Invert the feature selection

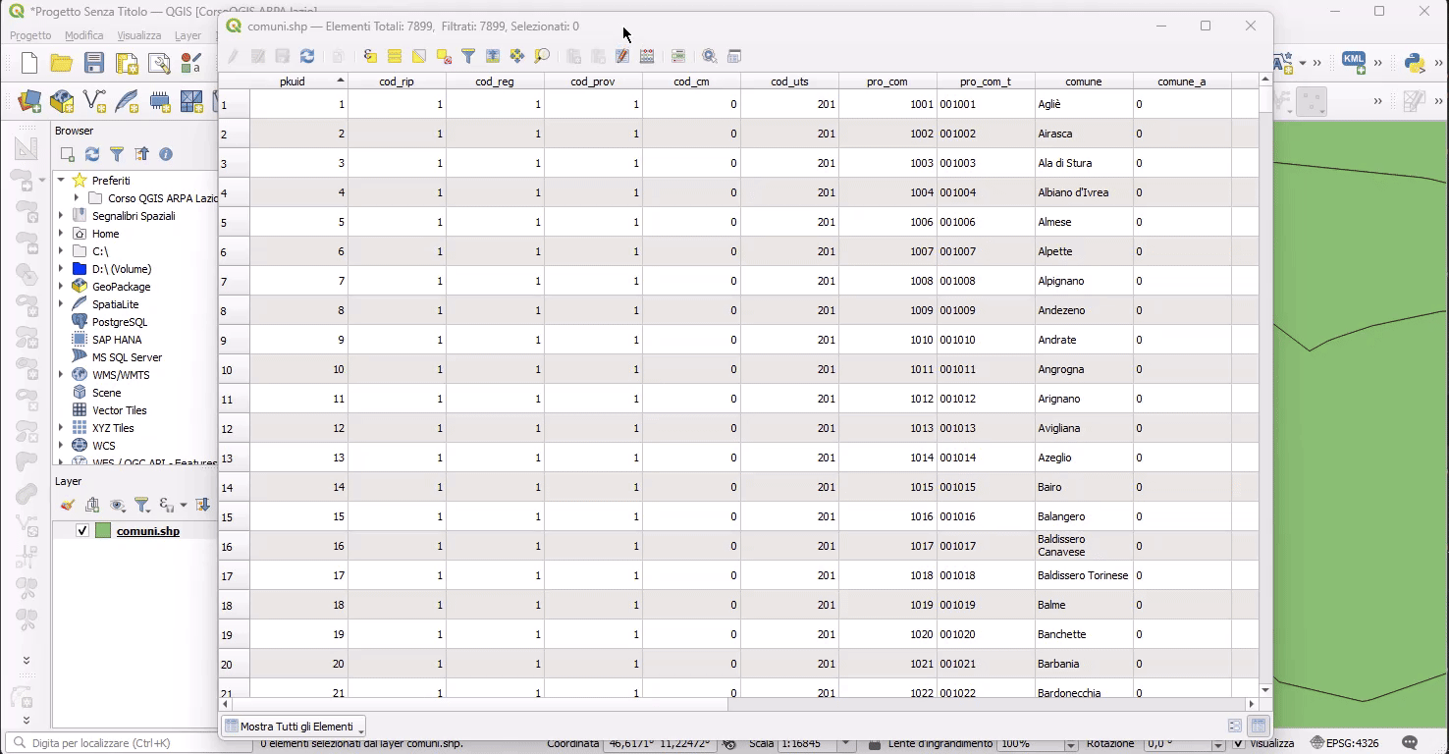(x=419, y=57)
